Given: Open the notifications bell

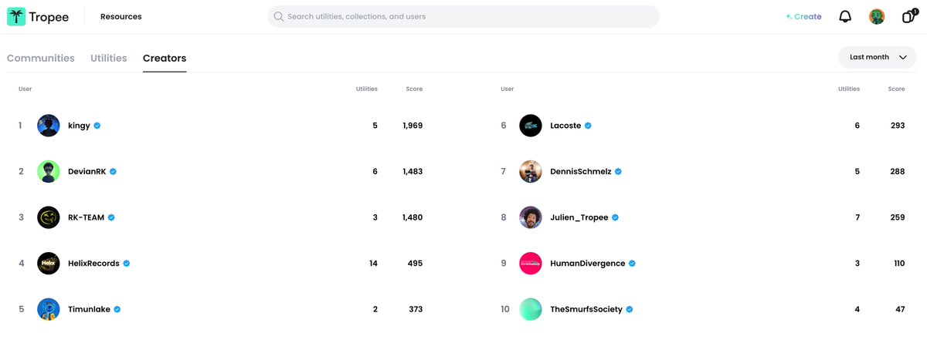Looking at the screenshot, I should [845, 16].
